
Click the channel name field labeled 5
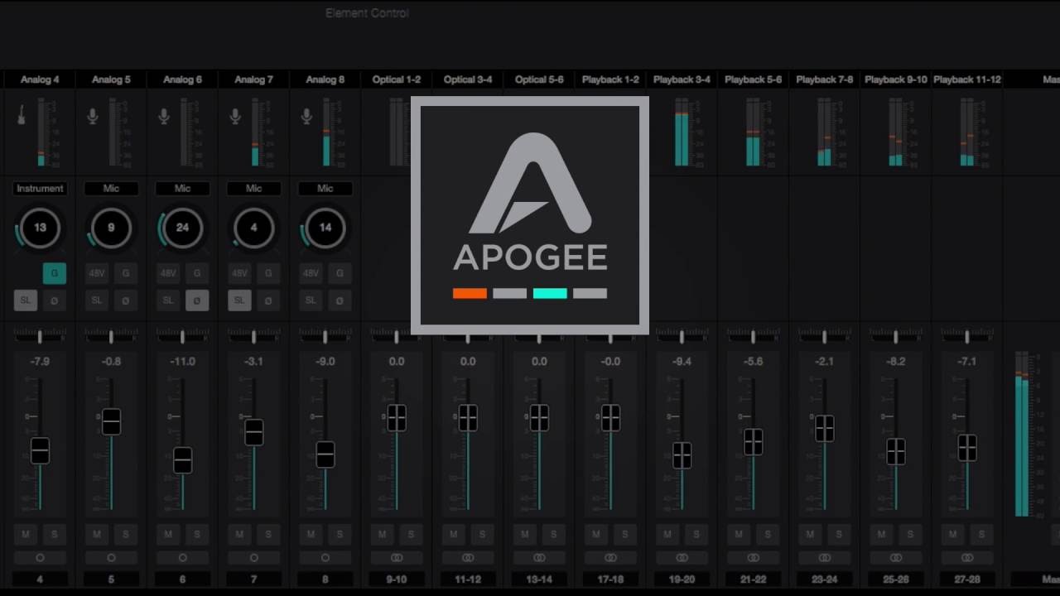point(110,579)
